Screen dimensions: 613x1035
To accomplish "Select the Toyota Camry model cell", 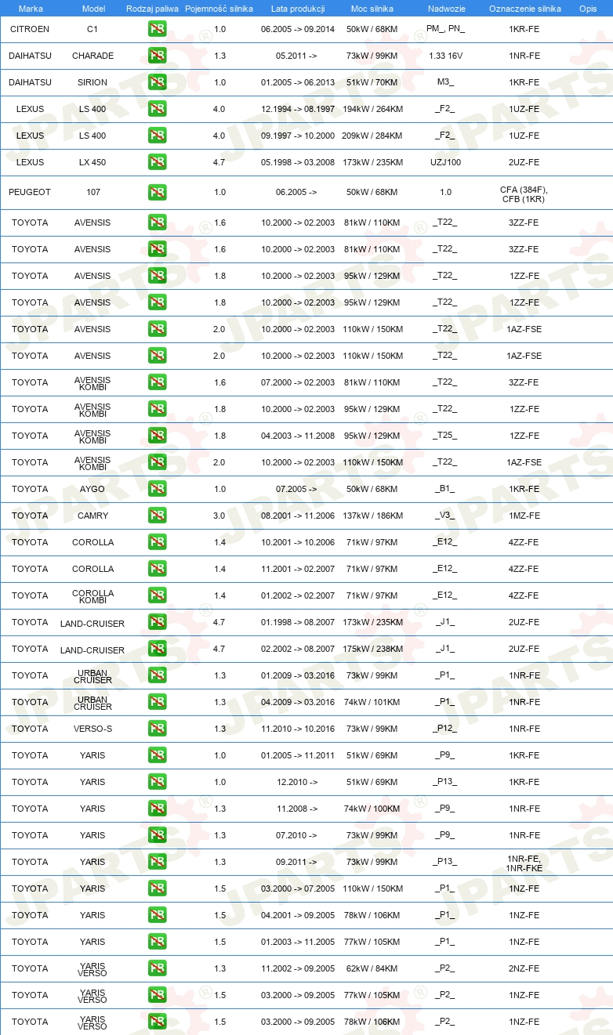I will click(92, 516).
